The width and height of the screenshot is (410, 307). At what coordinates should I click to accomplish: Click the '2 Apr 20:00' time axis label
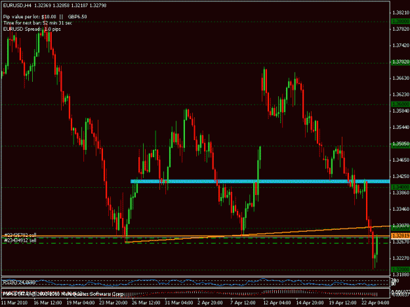(x=210, y=303)
